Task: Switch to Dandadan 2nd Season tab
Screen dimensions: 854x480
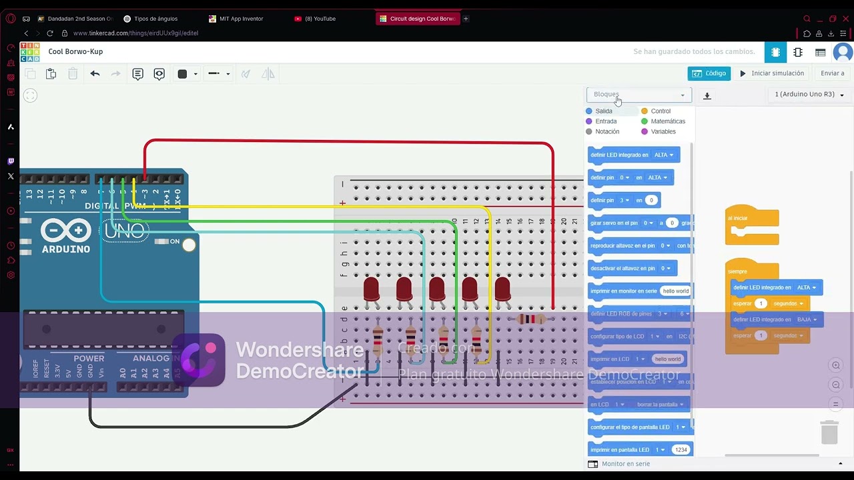Action: pos(75,19)
